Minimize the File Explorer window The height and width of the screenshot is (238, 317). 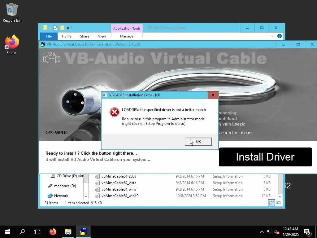[x=247, y=28]
